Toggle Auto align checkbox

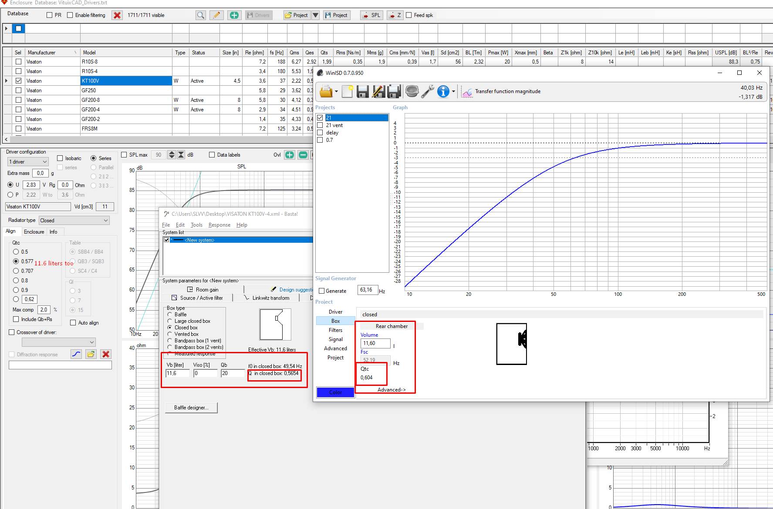(x=73, y=323)
